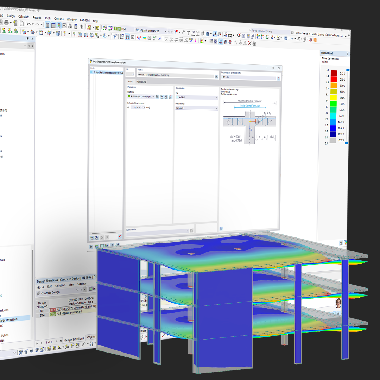This screenshot has width=380, height=380.
Task: Click the red X delete icon below the reinforcement list
Action: tap(120, 236)
